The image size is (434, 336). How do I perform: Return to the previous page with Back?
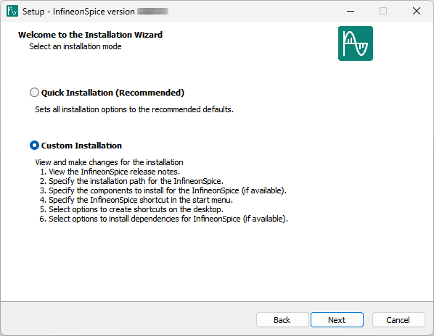pyautogui.click(x=282, y=320)
